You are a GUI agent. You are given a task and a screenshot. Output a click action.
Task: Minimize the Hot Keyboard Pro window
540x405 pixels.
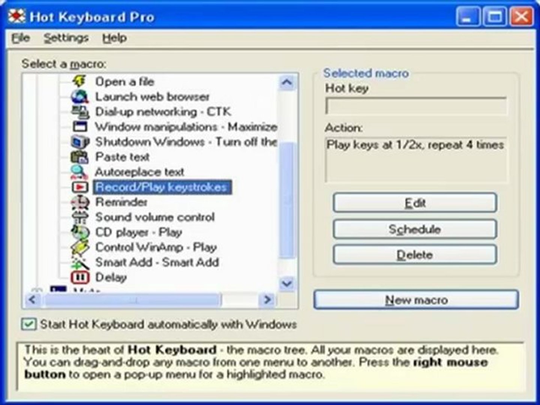coord(468,17)
